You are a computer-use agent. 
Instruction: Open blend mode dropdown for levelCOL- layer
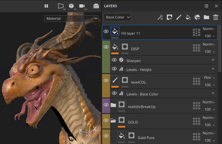[208, 78]
